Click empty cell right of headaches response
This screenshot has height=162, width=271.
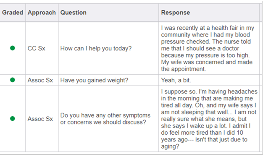(261, 119)
